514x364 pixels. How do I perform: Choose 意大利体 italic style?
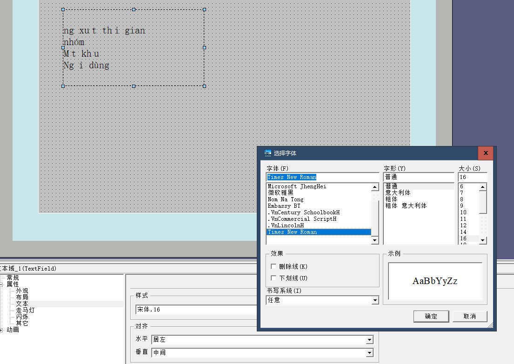click(419, 192)
